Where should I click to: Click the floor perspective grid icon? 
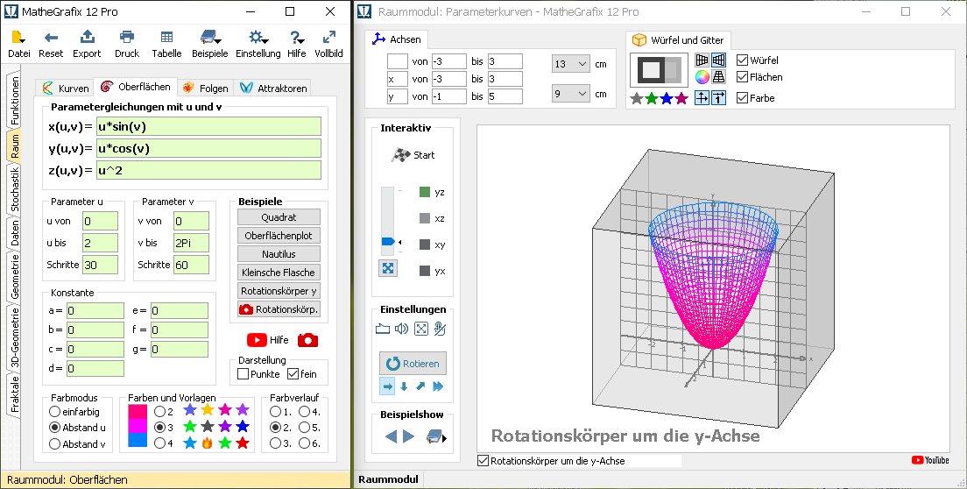pyautogui.click(x=718, y=77)
